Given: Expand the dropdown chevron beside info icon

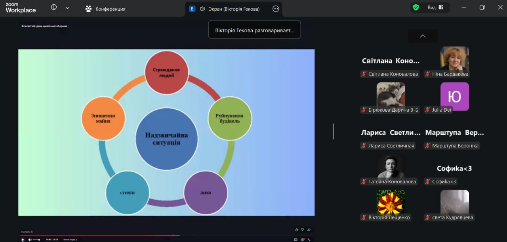Looking at the screenshot, I should coord(67,8).
